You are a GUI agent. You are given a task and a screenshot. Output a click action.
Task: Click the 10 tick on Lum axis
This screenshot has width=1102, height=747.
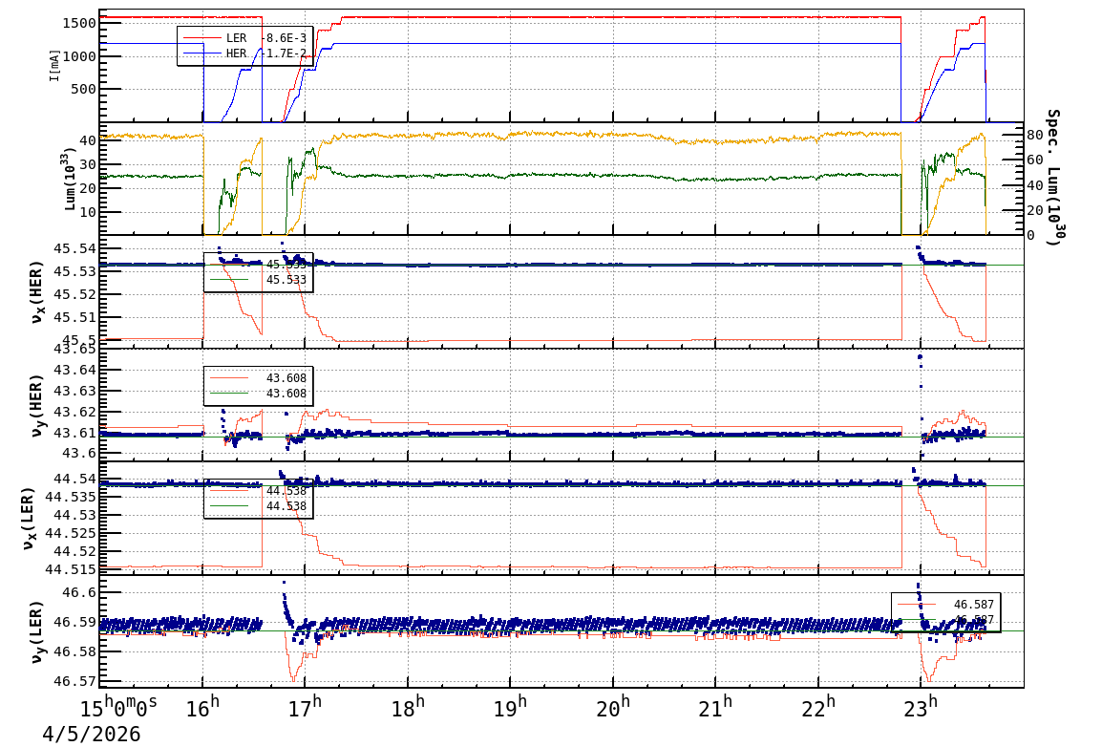[x=88, y=211]
